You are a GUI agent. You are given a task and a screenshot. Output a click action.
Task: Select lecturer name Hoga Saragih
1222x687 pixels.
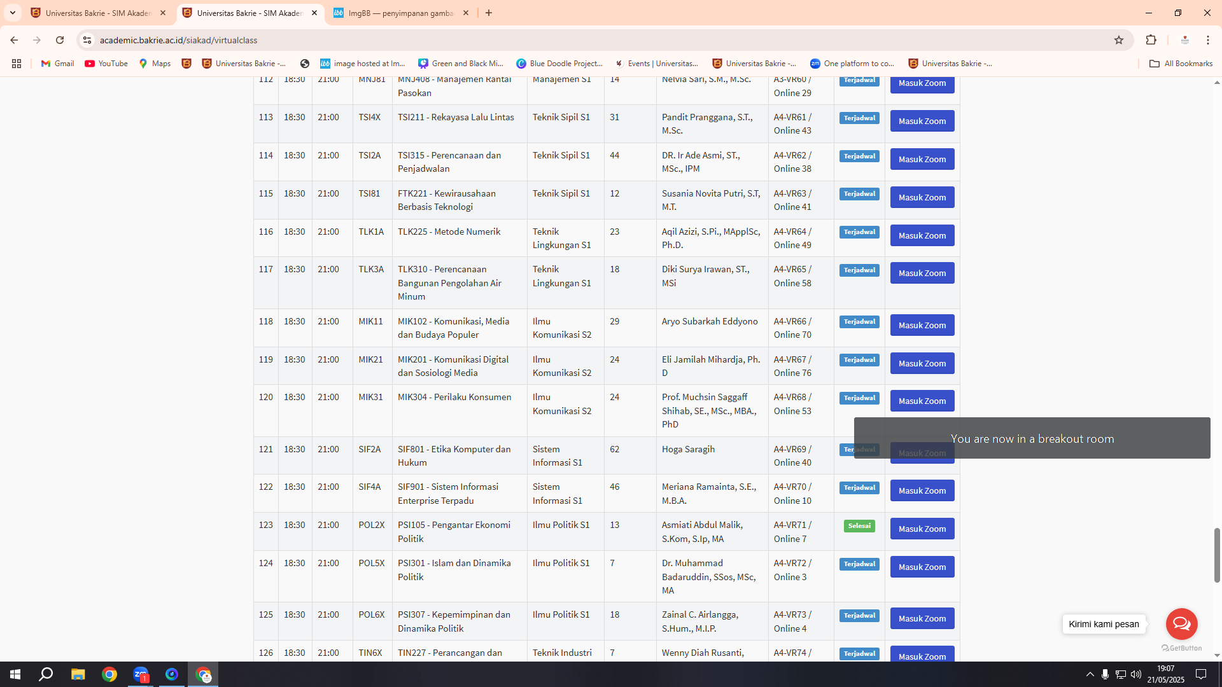688,449
